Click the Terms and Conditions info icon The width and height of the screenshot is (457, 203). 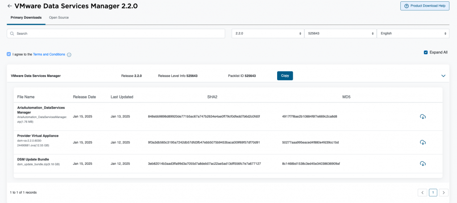pos(69,55)
